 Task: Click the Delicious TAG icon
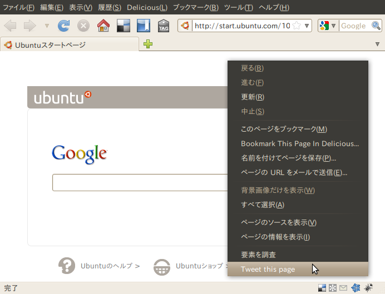coord(164,26)
